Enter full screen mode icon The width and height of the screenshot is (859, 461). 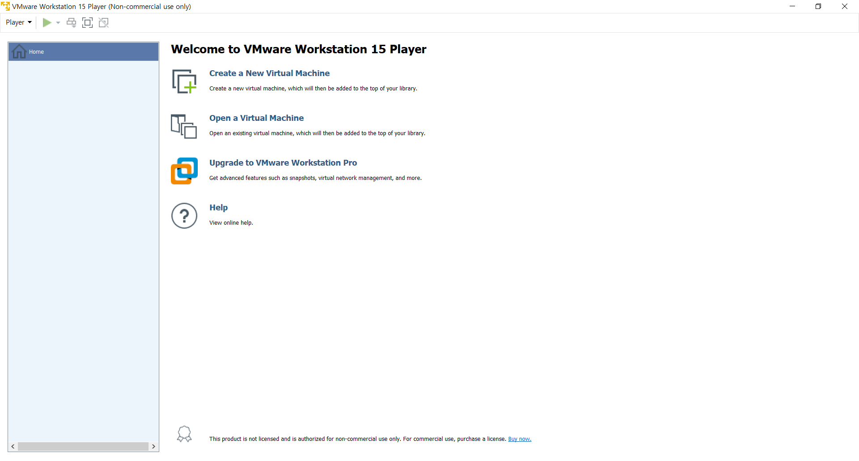(88, 22)
